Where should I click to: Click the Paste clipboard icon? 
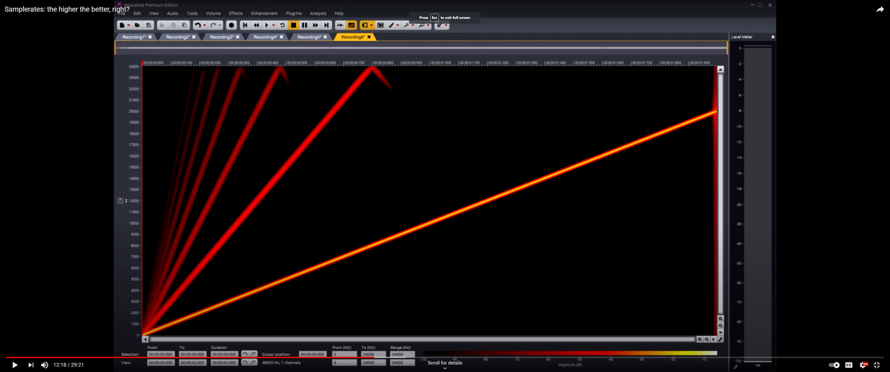[x=184, y=25]
